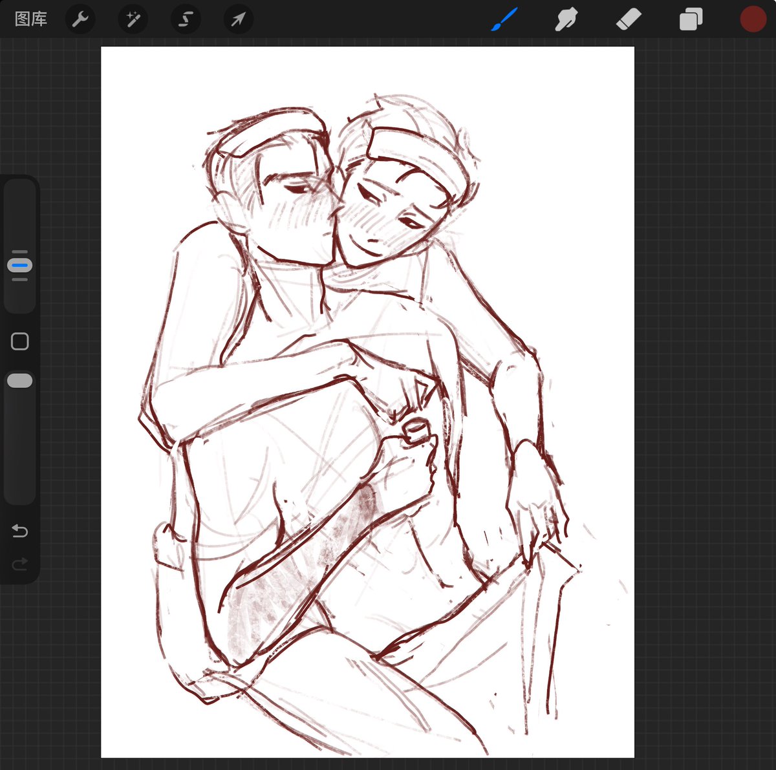Select the Smudge tool
Viewport: 776px width, 770px height.
click(566, 19)
